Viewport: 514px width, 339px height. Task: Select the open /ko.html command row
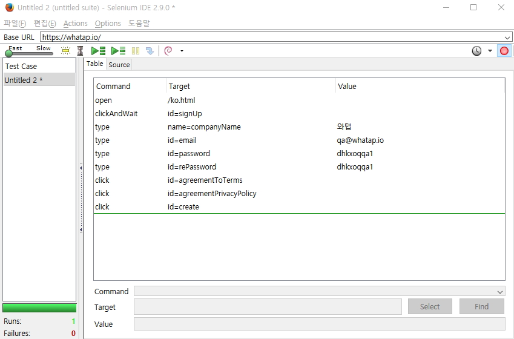tap(299, 100)
